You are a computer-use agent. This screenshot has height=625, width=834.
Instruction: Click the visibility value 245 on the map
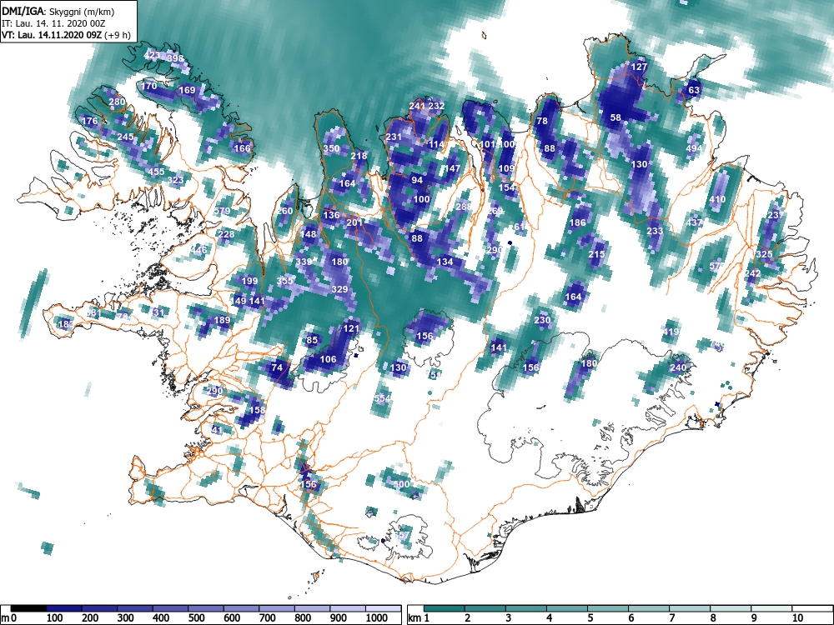(126, 137)
